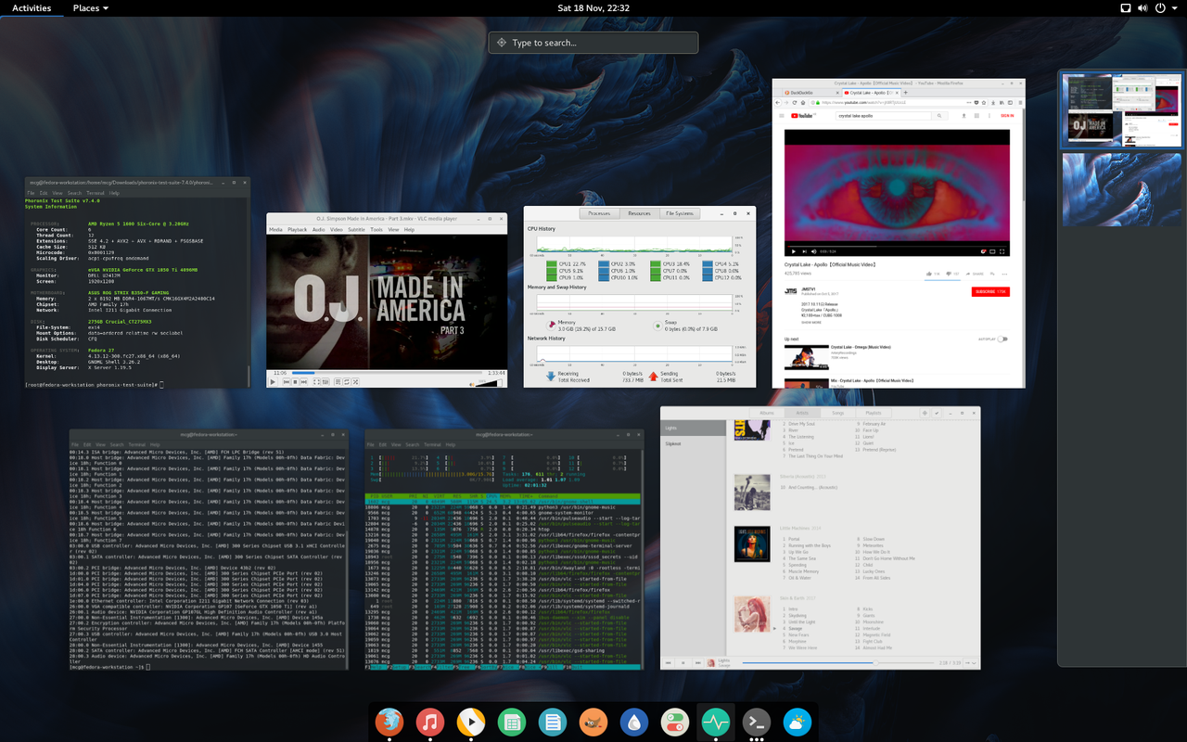Click VLC's random playback icon
The height and width of the screenshot is (742, 1187).
coord(356,382)
